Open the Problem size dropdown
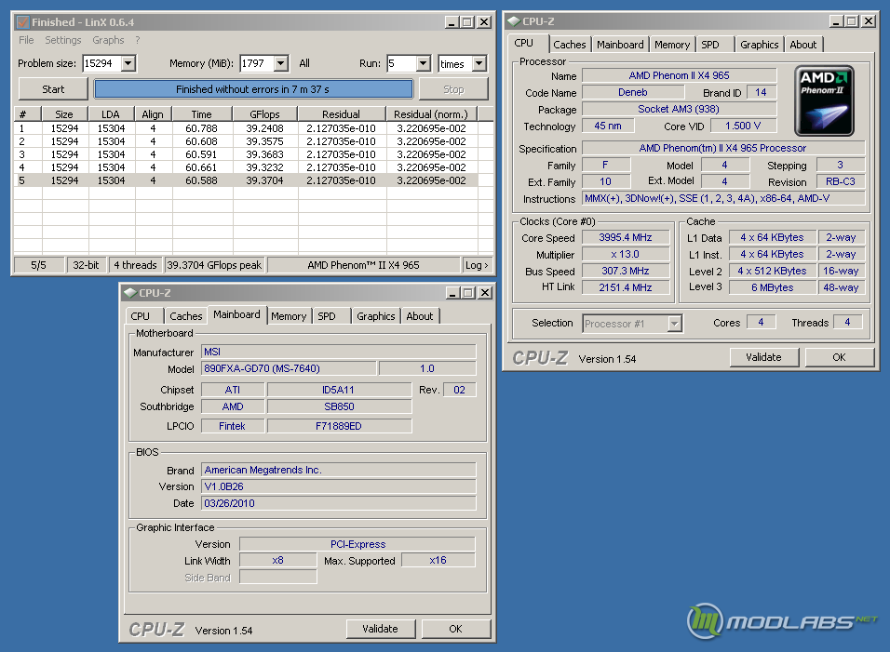This screenshot has width=890, height=652. pos(128,63)
